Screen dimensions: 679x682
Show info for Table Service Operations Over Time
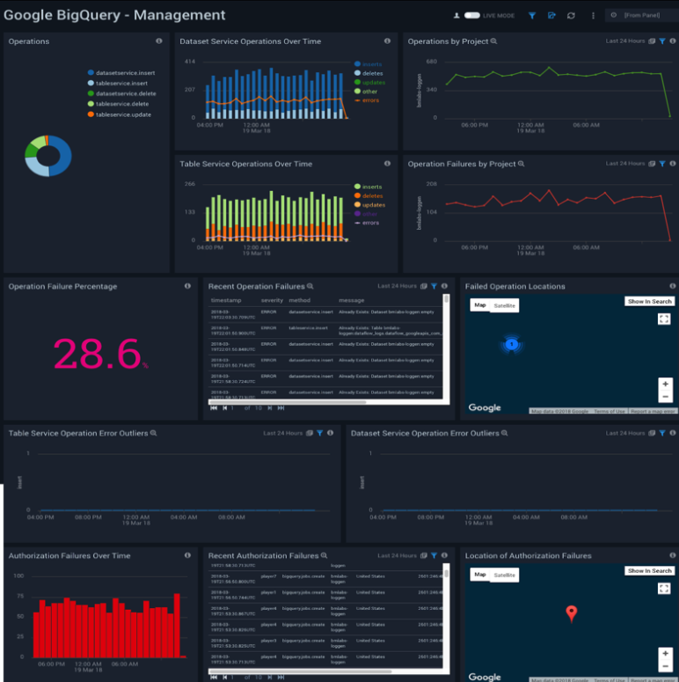click(387, 164)
